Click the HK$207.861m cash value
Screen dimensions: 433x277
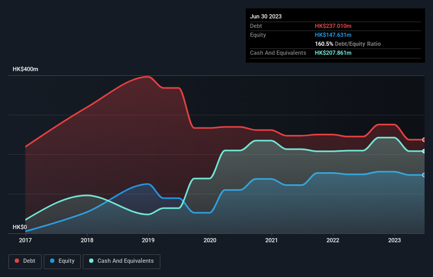pos(333,53)
